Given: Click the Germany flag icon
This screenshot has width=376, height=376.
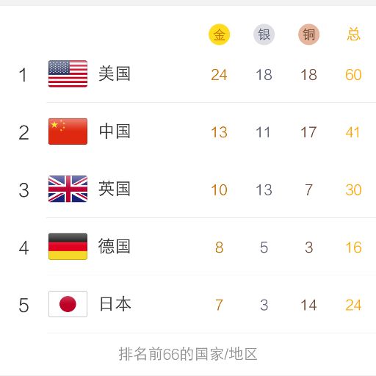Looking at the screenshot, I should pos(68,247).
